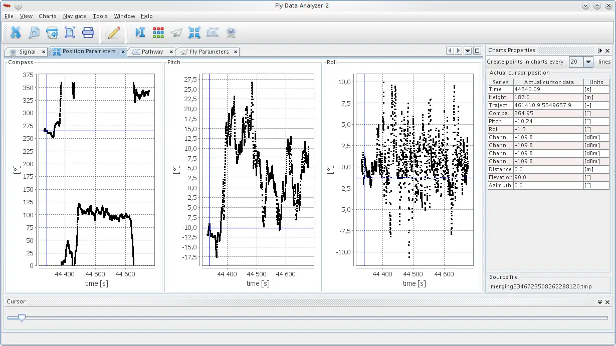The width and height of the screenshot is (616, 346).
Task: Open the colored grid icon in toolbar
Action: 158,33
